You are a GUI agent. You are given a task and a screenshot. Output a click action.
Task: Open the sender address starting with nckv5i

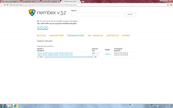pos(55,53)
